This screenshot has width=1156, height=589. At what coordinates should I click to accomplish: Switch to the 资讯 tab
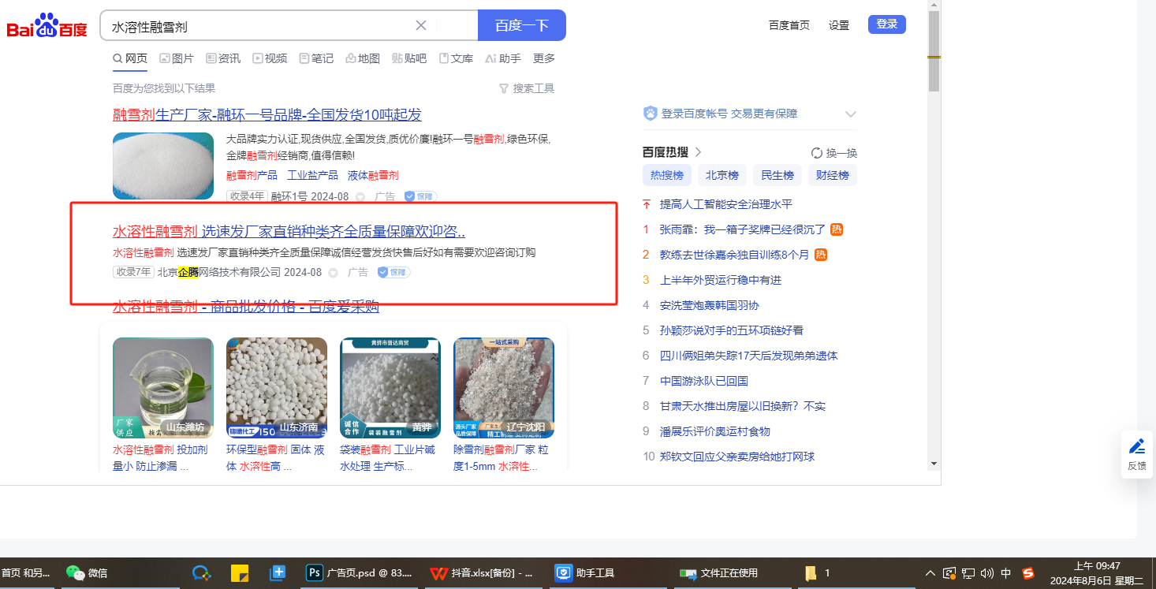coord(223,58)
